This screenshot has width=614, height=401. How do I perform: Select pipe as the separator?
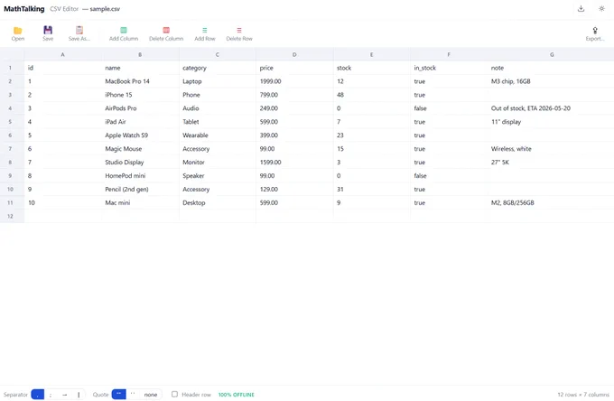click(x=79, y=395)
